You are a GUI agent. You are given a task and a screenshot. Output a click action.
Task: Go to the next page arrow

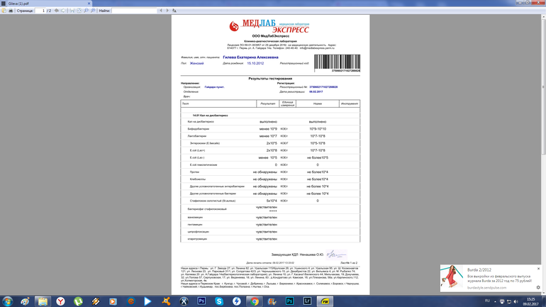click(x=62, y=11)
